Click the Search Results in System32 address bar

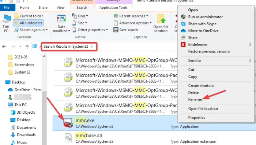point(69,47)
